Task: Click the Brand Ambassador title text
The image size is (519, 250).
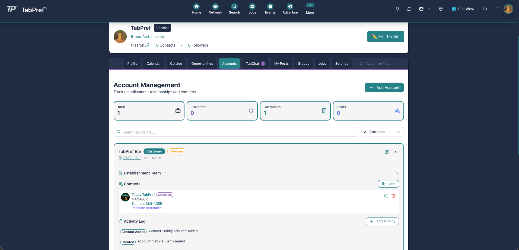Action: [148, 37]
